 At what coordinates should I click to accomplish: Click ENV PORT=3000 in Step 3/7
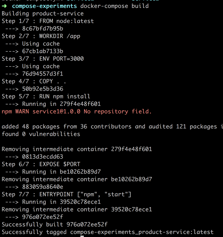pos(61,59)
